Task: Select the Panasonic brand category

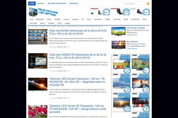Action: point(98,19)
